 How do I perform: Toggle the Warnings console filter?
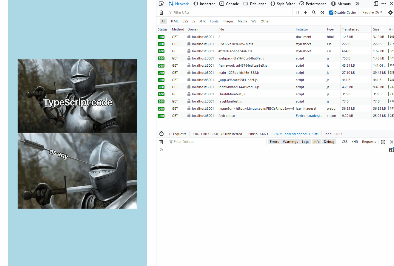(x=290, y=141)
